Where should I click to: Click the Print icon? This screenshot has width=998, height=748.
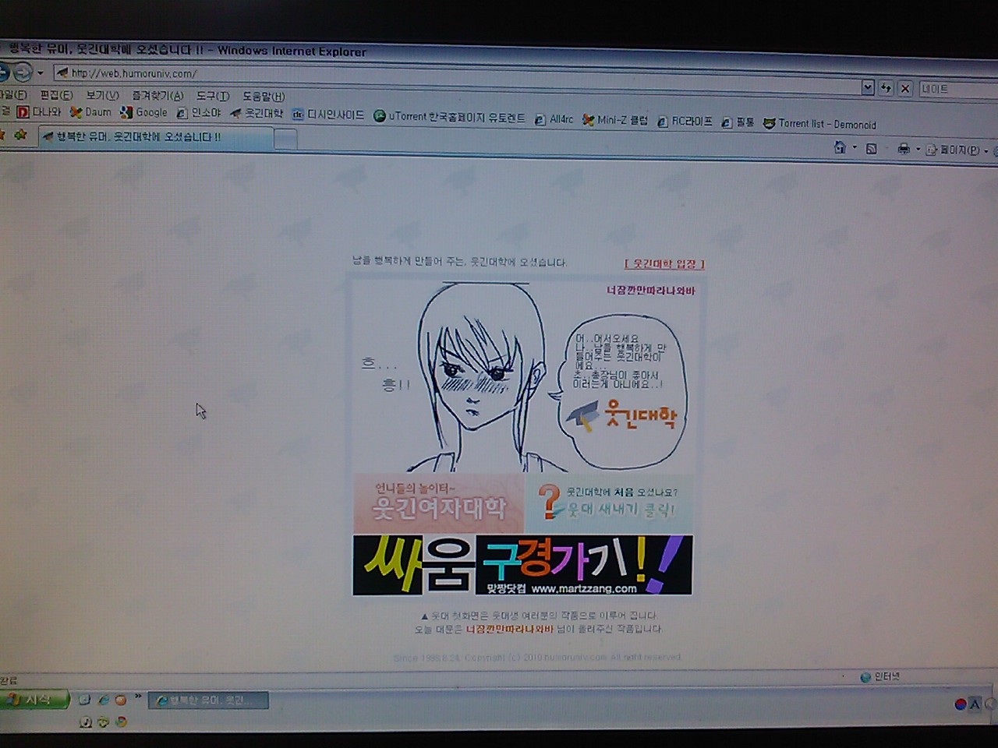coord(903,149)
